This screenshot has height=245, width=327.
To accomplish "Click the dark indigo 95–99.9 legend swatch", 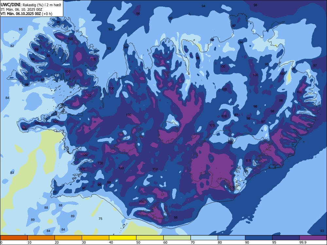I will 286,238.
